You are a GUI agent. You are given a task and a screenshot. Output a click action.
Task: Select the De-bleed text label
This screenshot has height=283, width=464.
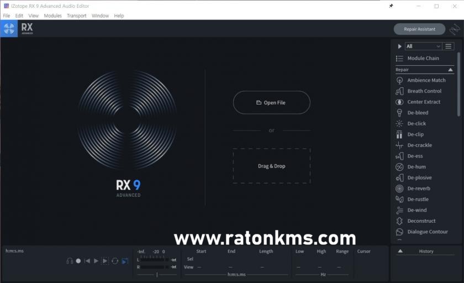click(x=418, y=113)
